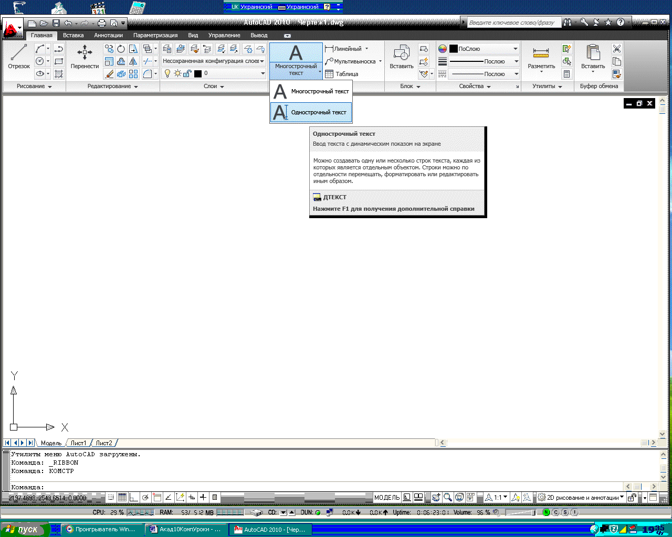Image resolution: width=672 pixels, height=537 pixels.
Task: Toggle Quick Properties in status bar
Action: click(x=215, y=497)
